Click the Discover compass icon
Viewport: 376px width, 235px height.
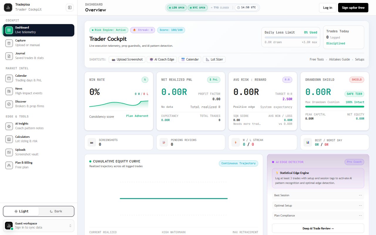[x=9, y=104]
